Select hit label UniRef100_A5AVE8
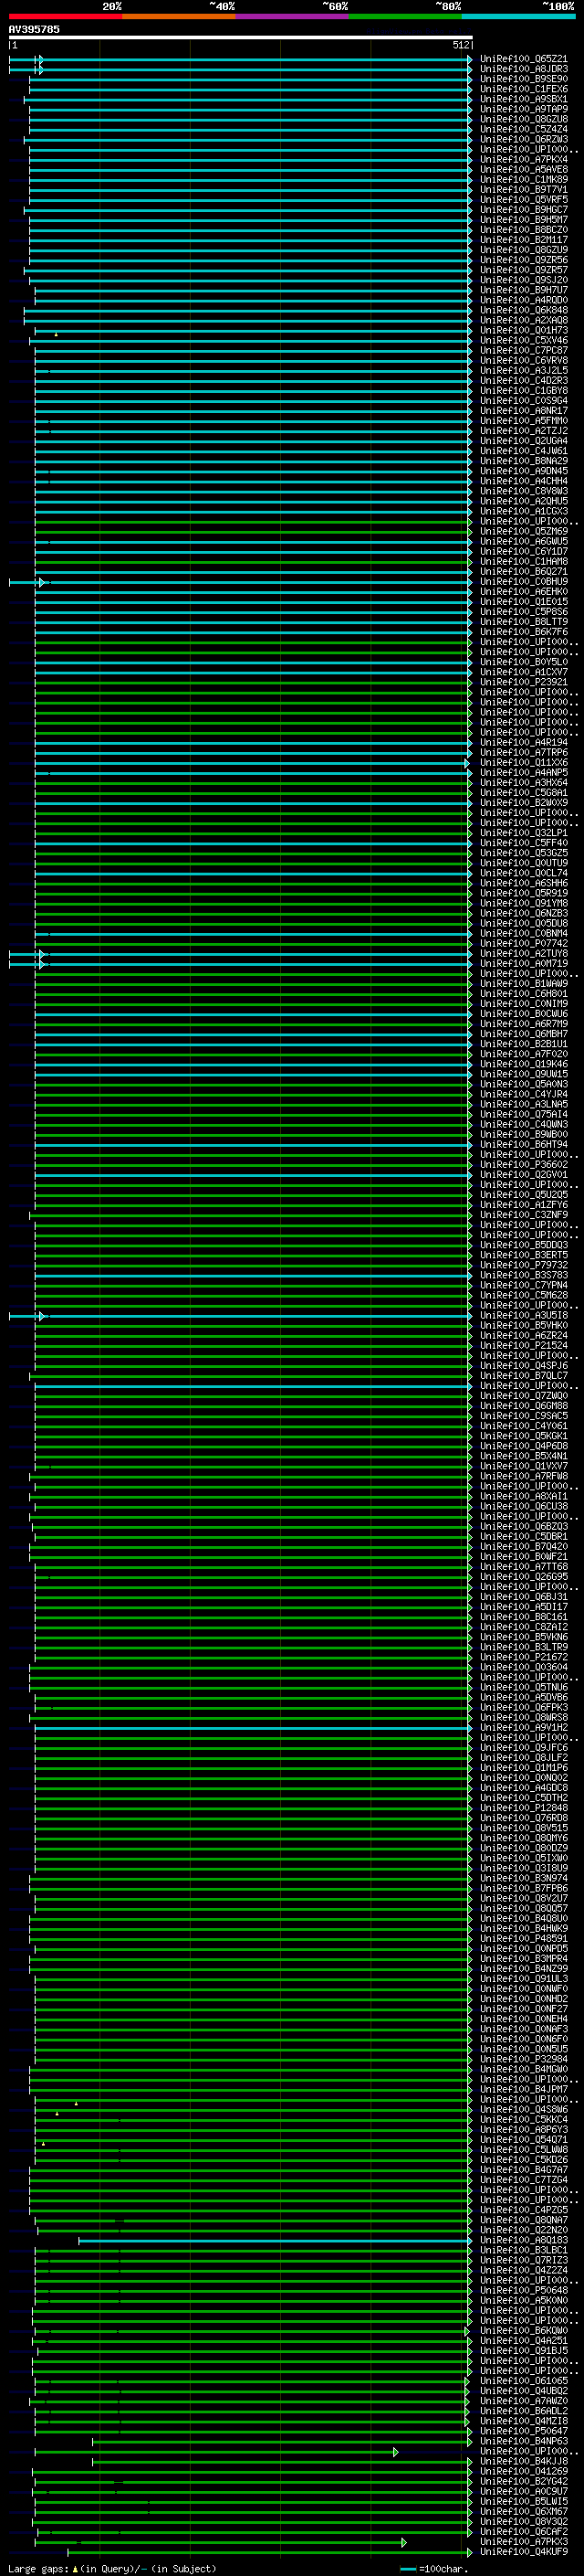Viewport: 584px width, 2576px height. (x=523, y=169)
